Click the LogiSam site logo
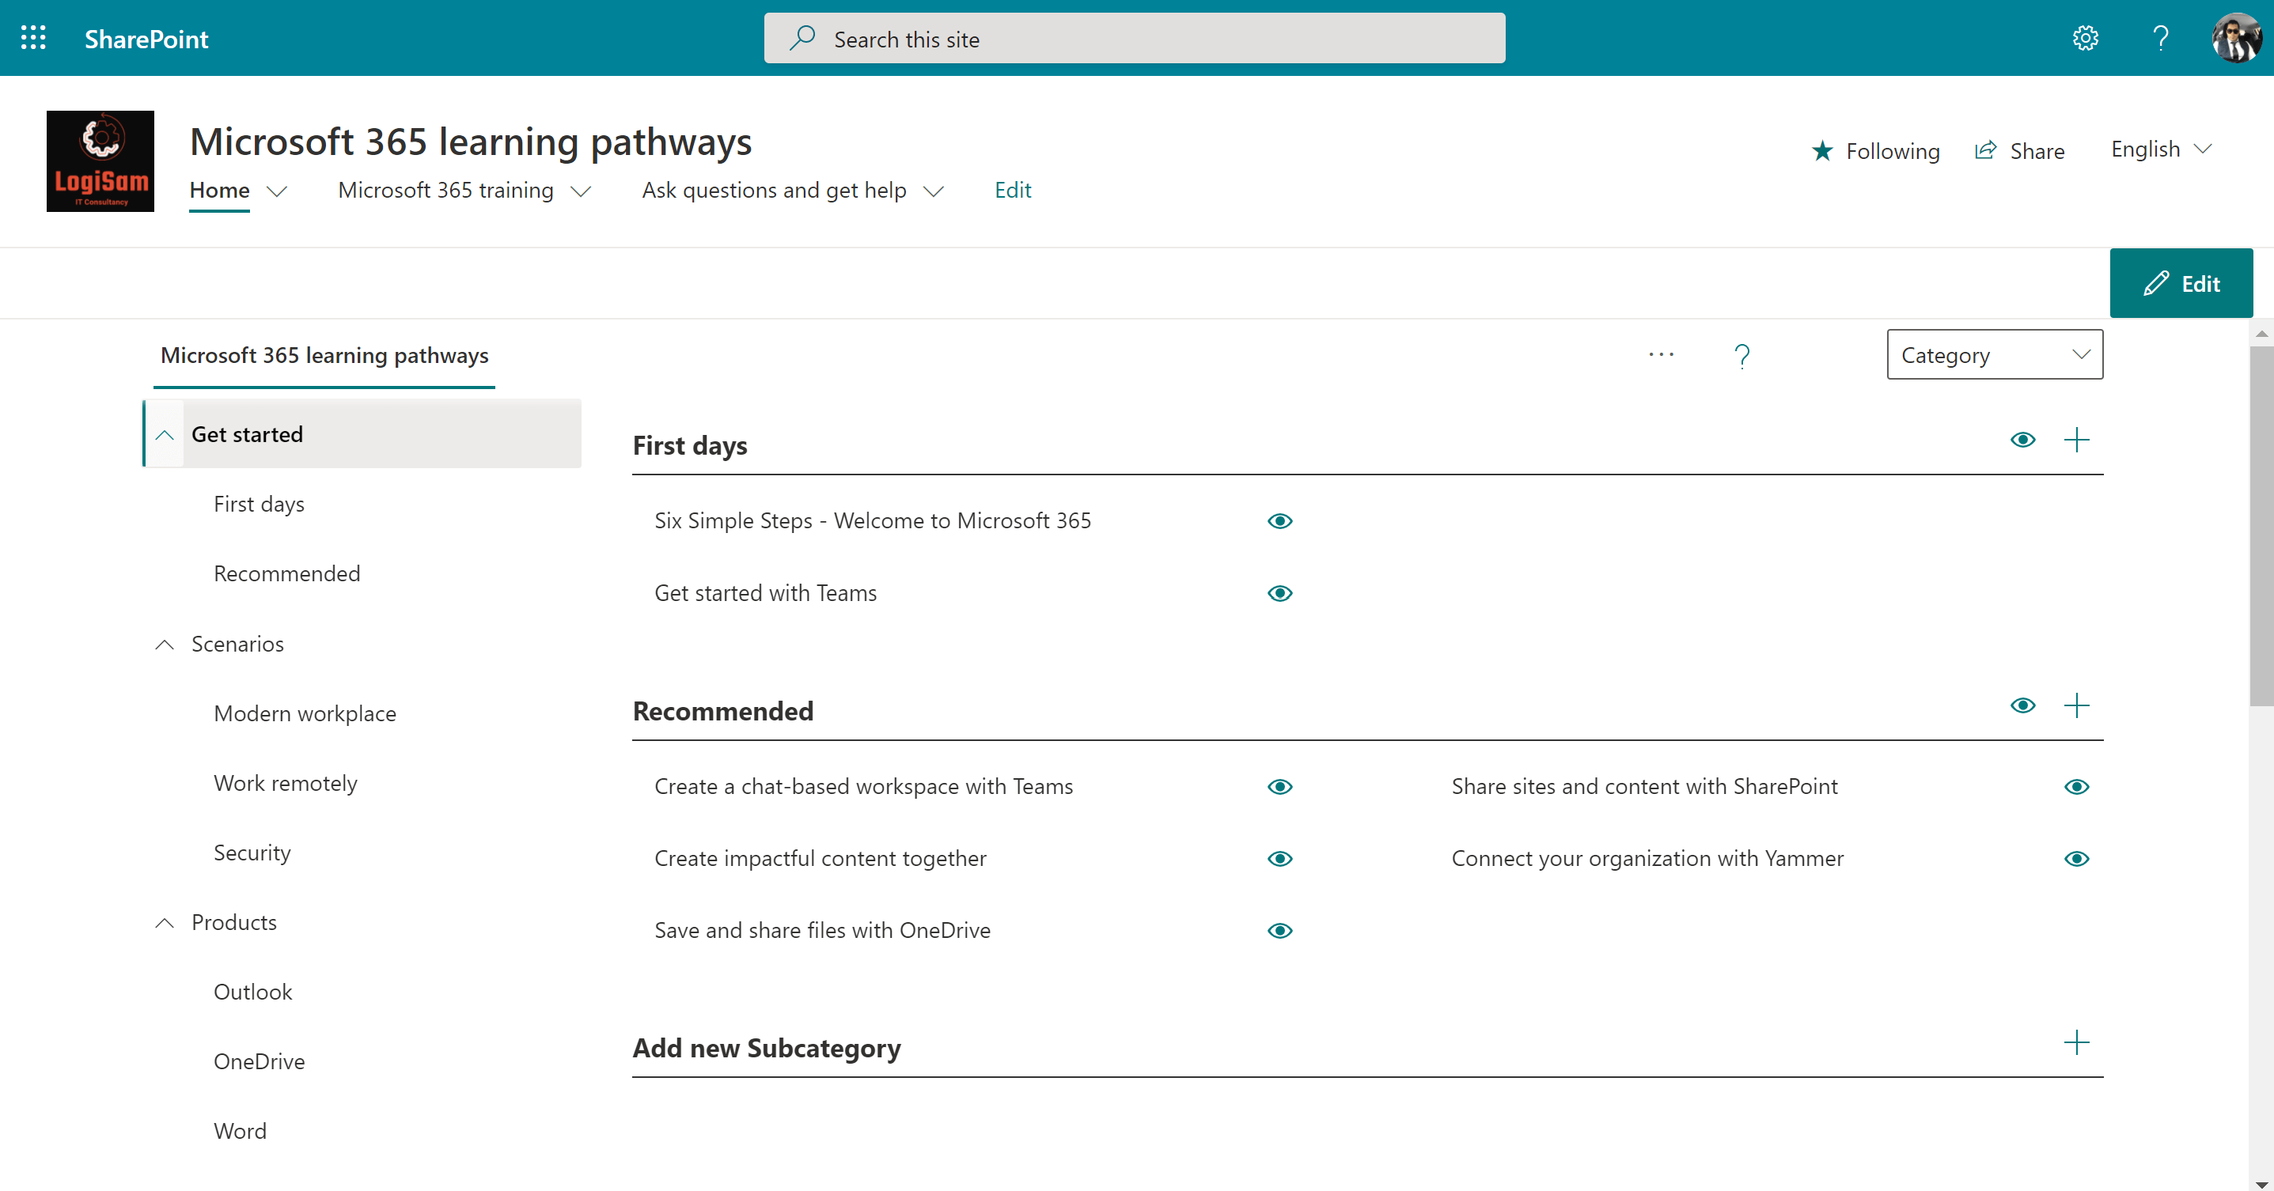The image size is (2274, 1191). (x=100, y=161)
